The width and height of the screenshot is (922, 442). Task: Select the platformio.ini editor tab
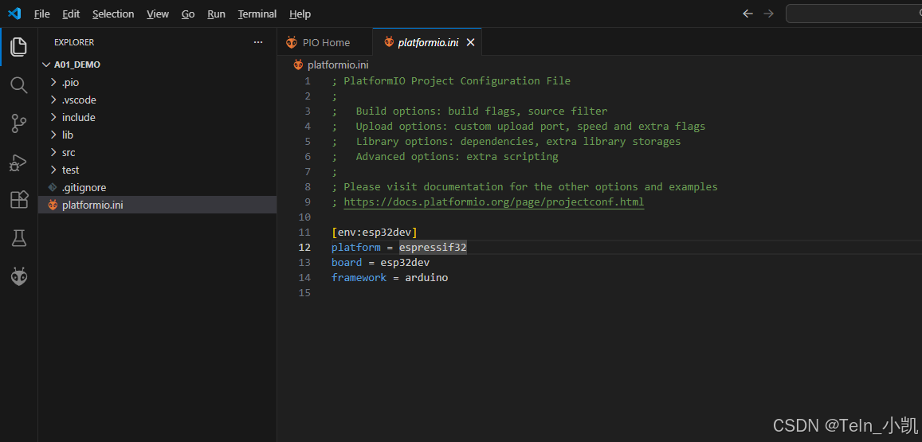pyautogui.click(x=427, y=42)
